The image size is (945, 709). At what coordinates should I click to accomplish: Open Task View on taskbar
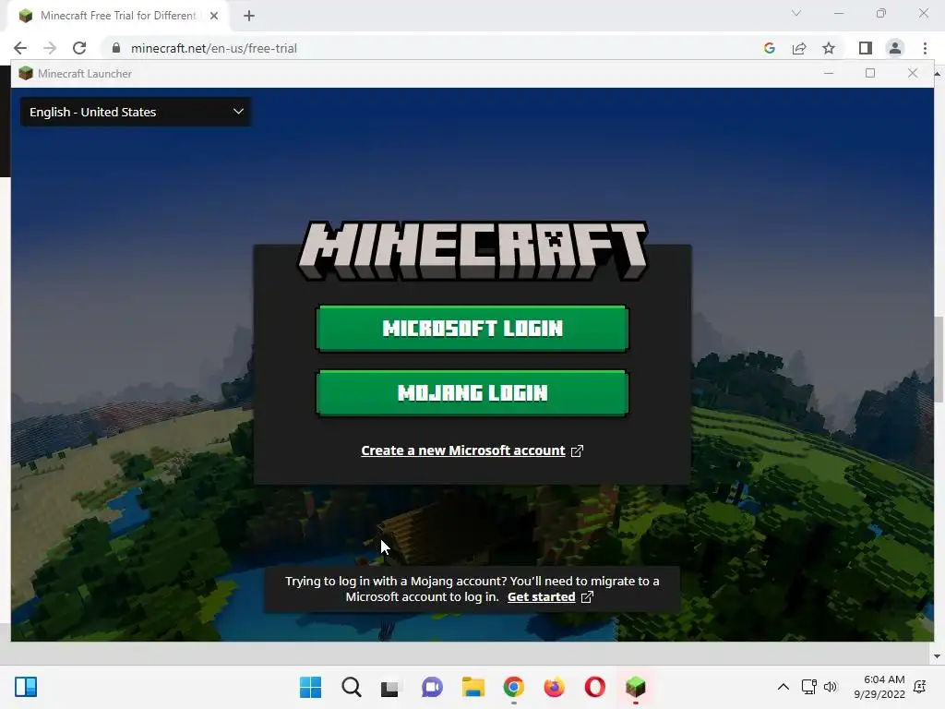[390, 687]
